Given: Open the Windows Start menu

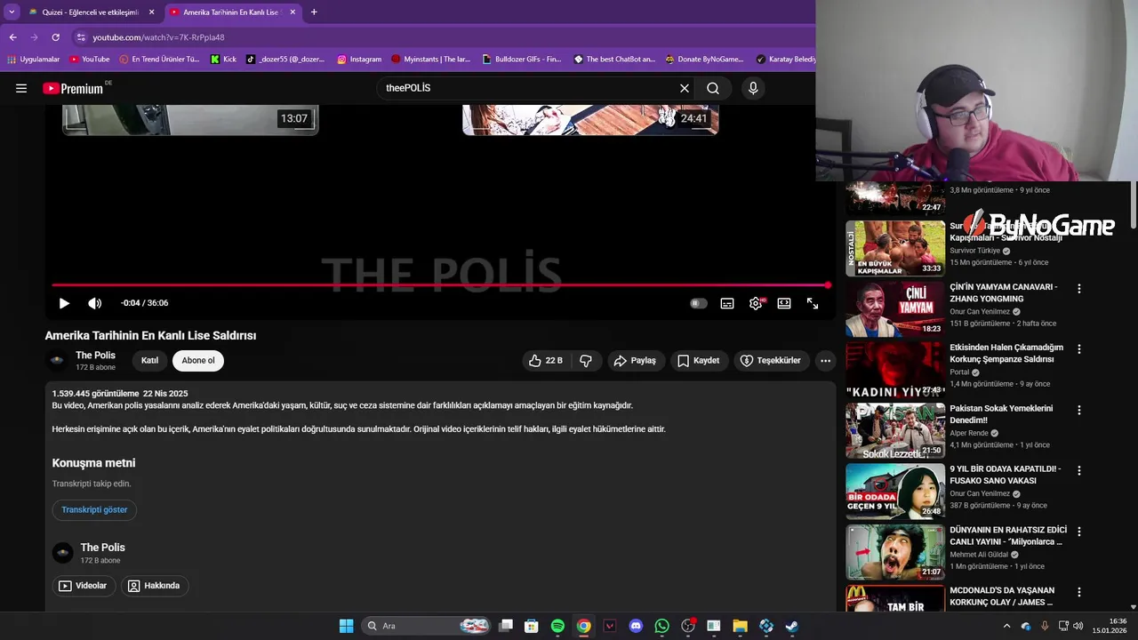Looking at the screenshot, I should pyautogui.click(x=346, y=626).
